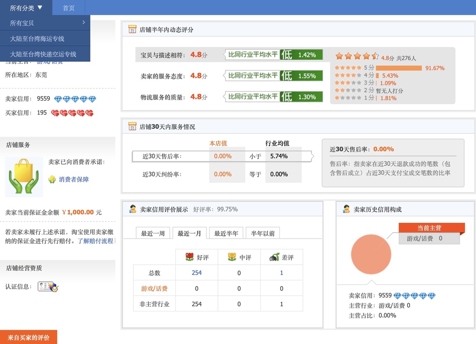The width and height of the screenshot is (476, 344).
Task: Click the yellow flower 中评 icon
Action: tap(232, 257)
